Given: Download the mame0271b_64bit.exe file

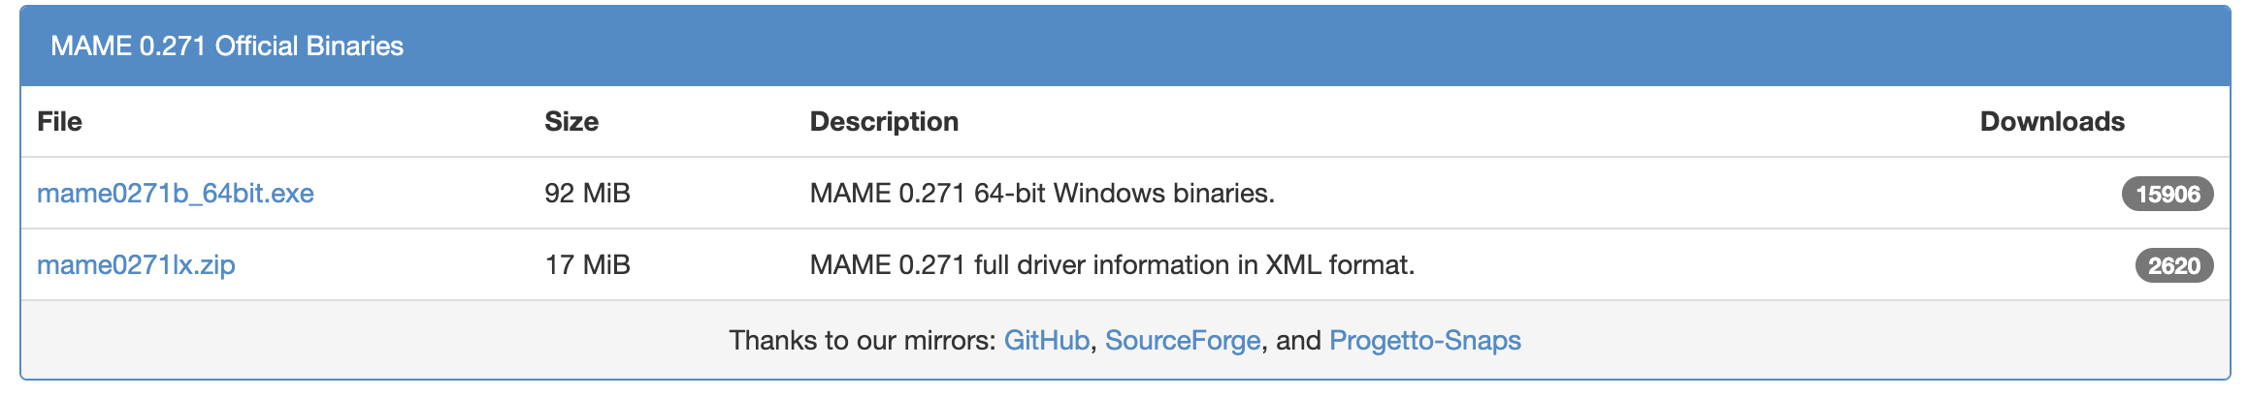Looking at the screenshot, I should (x=176, y=194).
